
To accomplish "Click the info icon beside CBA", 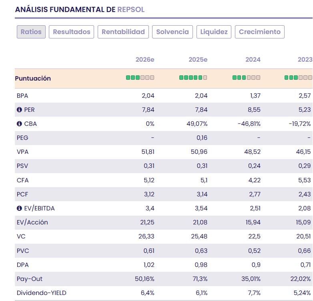I will click(19, 124).
